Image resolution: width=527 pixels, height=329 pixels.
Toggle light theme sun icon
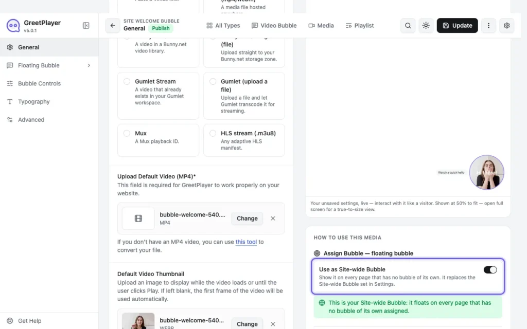[x=426, y=26]
